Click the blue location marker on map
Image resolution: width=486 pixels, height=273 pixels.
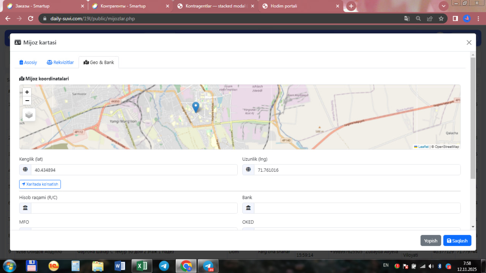pyautogui.click(x=196, y=107)
